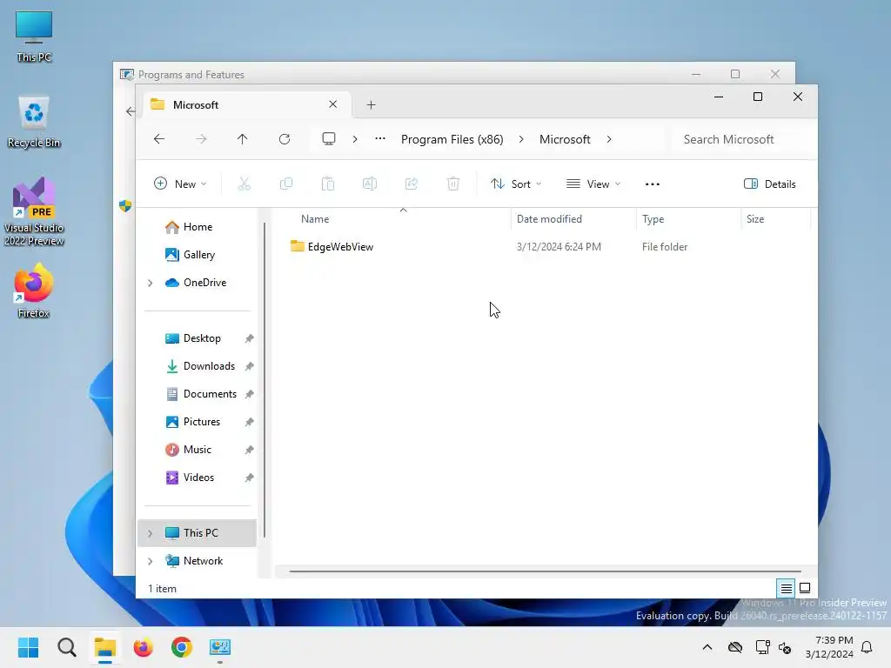Click the Cut scissors icon in toolbar
This screenshot has height=668, width=891.
(244, 184)
